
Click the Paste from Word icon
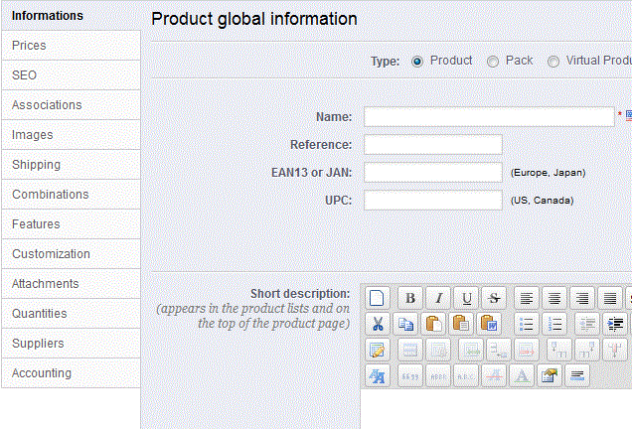488,324
